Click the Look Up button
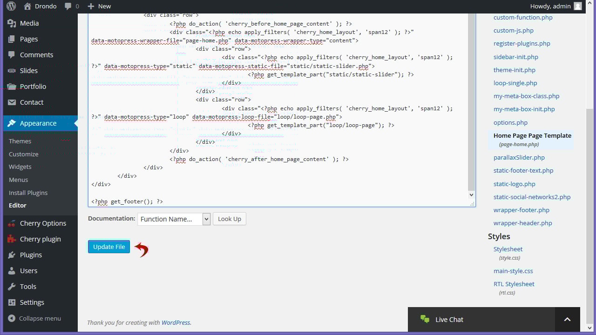 pos(230,219)
